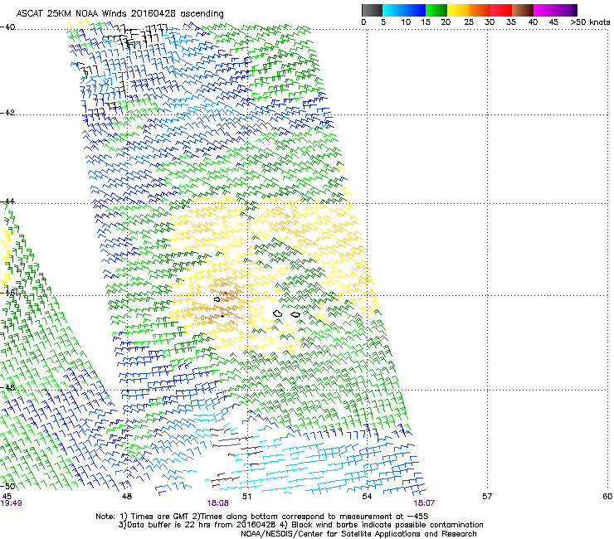Image resolution: width=614 pixels, height=539 pixels.
Task: Click the small island outline inside the orange barbs
Action: [217, 299]
